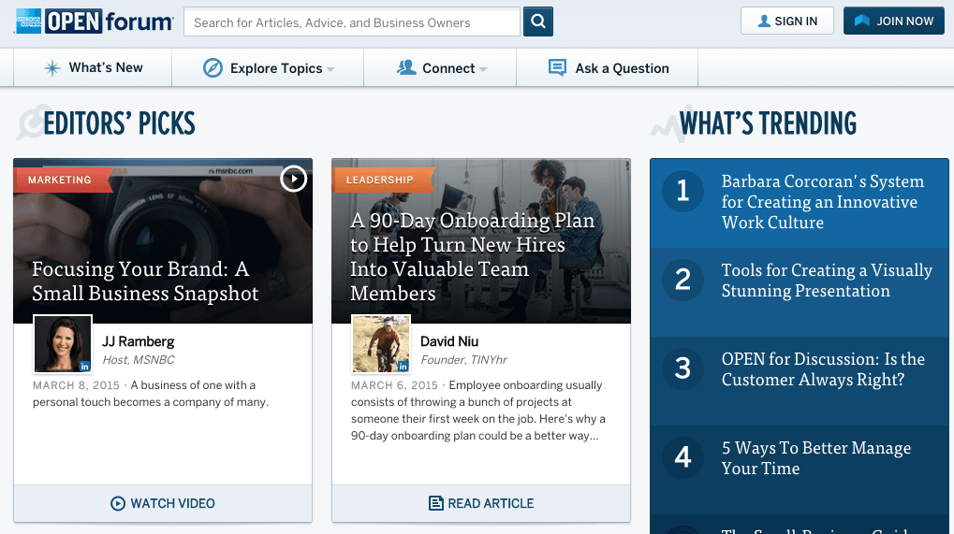Click the Editors' Picks heading
954x534 pixels.
pyautogui.click(x=119, y=123)
